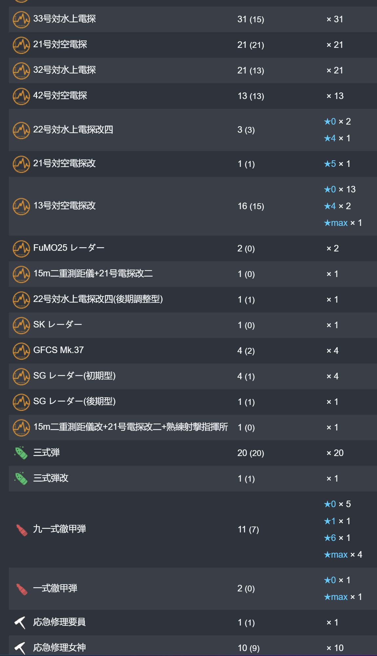The image size is (377, 656).
Task: Click the 15m二重測距儀改+21号電探改二+熟練射撃指揮所 entry
Action: pos(130,427)
